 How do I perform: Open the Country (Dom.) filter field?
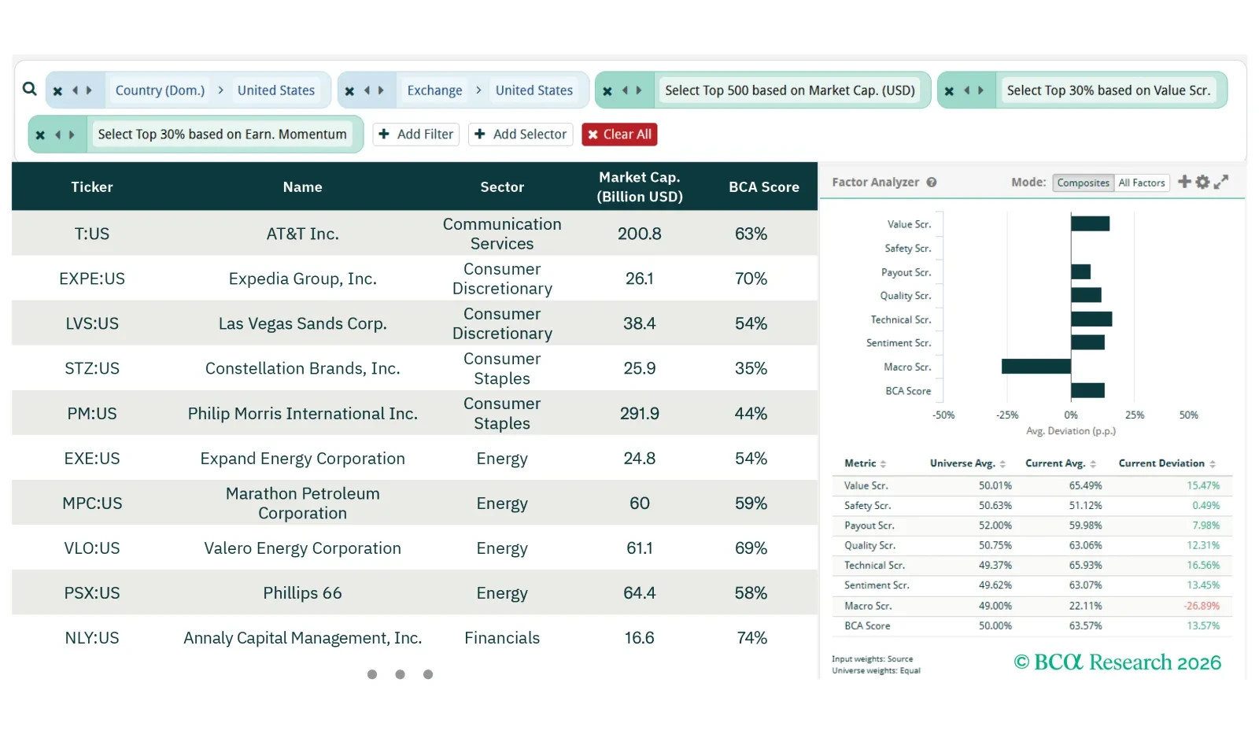click(x=160, y=90)
